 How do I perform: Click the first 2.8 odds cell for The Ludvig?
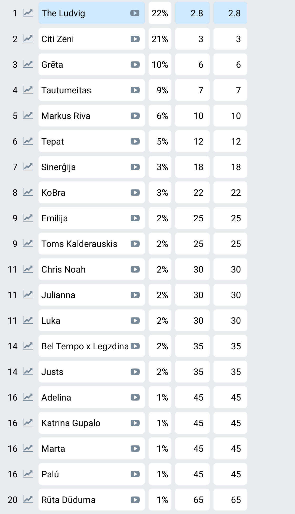192,13
